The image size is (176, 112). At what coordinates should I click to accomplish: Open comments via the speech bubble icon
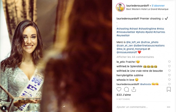pyautogui.click(x=126, y=89)
